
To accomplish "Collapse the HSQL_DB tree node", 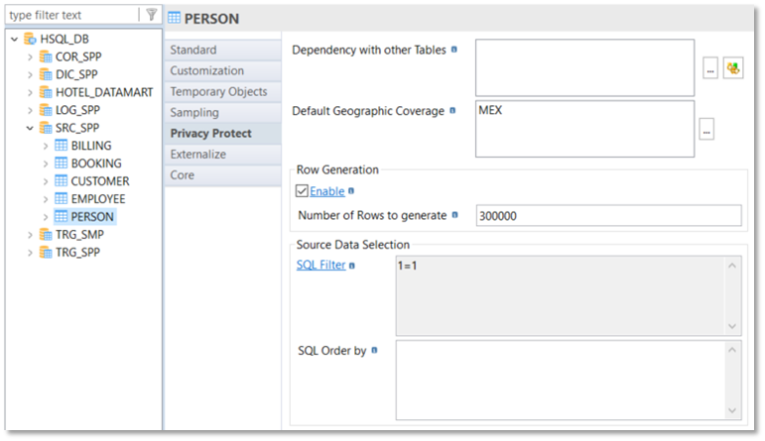I will pos(14,39).
